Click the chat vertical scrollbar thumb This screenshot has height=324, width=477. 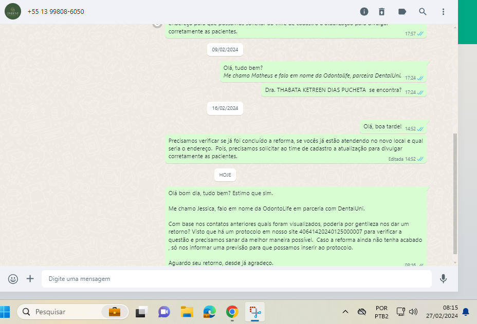(455, 194)
